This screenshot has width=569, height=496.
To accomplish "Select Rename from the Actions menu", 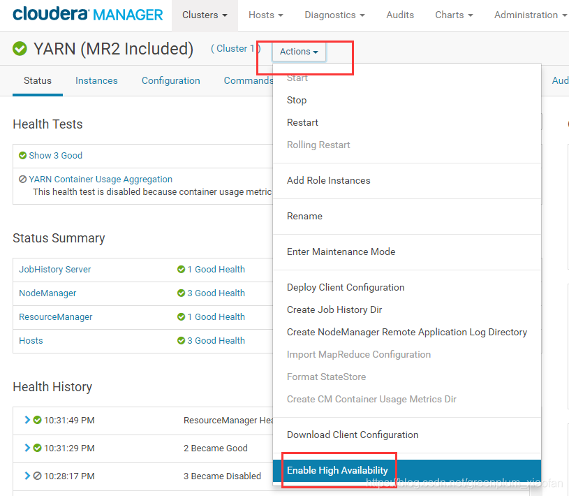I will click(407, 216).
